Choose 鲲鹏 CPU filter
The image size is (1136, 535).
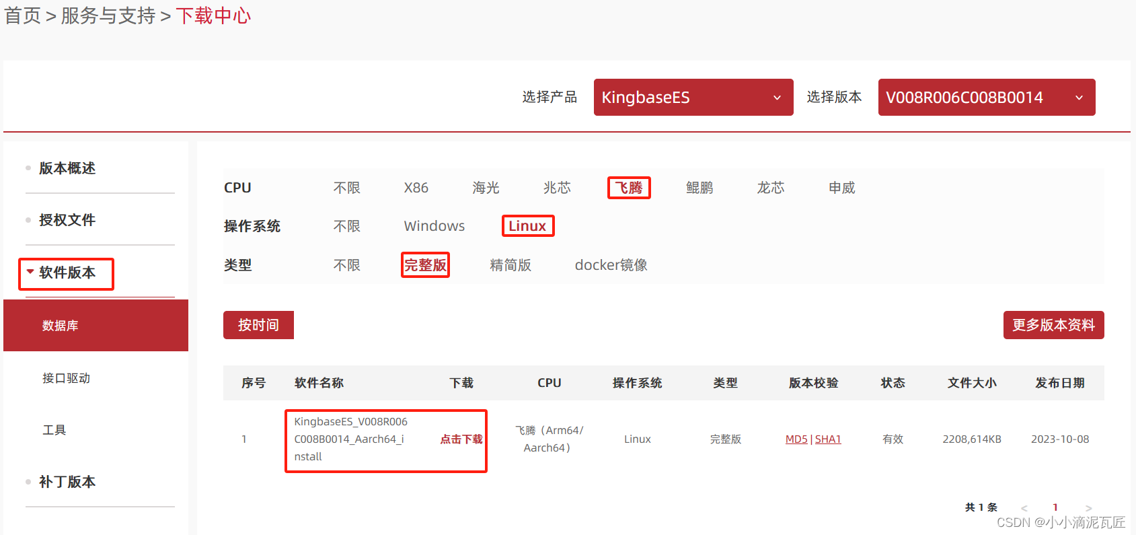pos(699,188)
